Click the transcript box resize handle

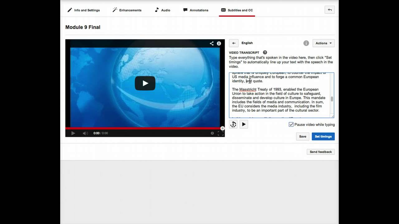[332, 116]
